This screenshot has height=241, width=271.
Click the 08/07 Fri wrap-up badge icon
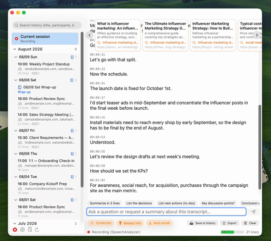pos(72,130)
